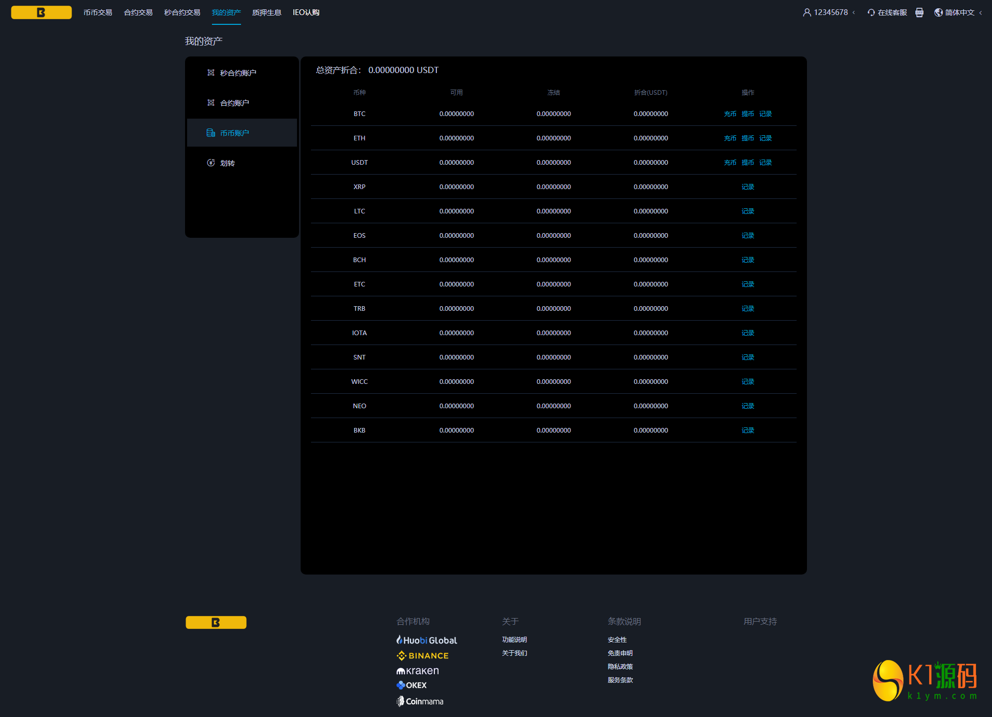Viewport: 992px width, 717px height.
Task: Open 记录 for the IOTA row
Action: click(748, 333)
